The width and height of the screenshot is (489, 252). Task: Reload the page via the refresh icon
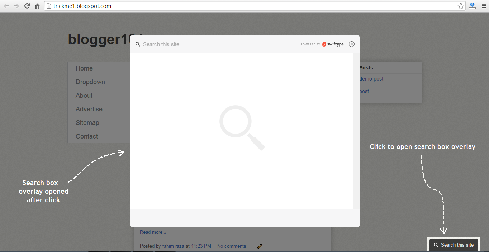pos(27,6)
